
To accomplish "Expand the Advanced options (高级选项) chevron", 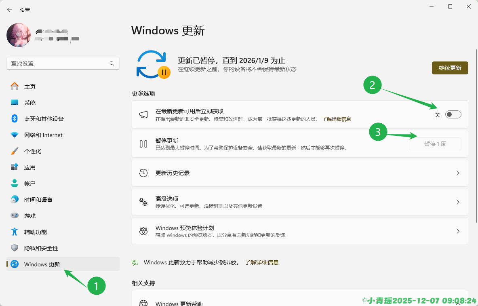I will [458, 202].
